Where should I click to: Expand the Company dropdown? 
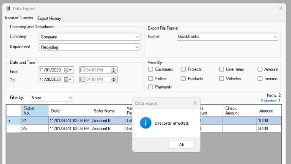click(89, 37)
